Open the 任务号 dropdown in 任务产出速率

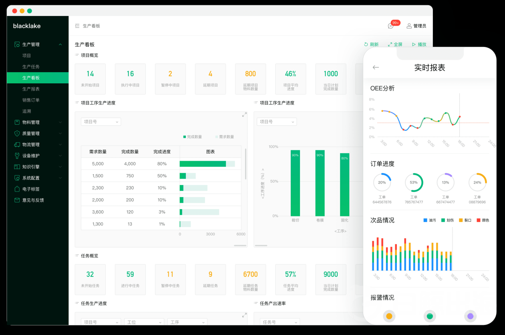pyautogui.click(x=280, y=322)
